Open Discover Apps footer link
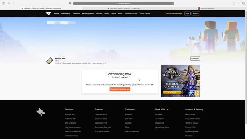Image resolution: width=247 pixels, height=139 pixels. pyautogui.click(x=101, y=119)
